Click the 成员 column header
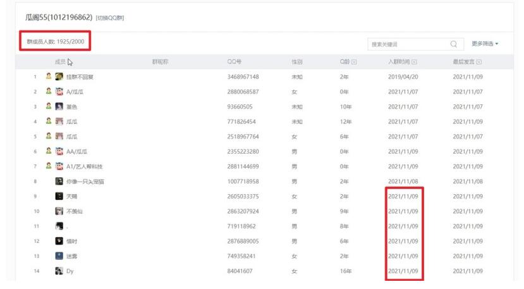524x289 pixels. pyautogui.click(x=60, y=62)
